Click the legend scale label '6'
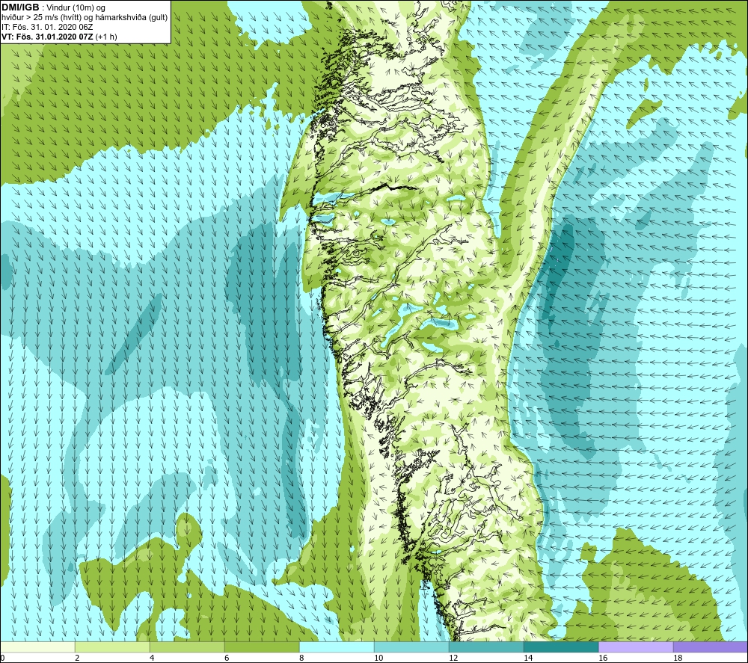748x663 pixels. pyautogui.click(x=227, y=659)
